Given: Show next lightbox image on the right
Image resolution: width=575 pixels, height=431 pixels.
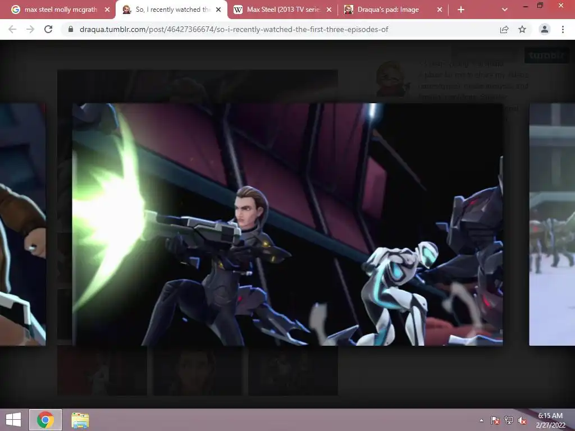Looking at the screenshot, I should 552,224.
